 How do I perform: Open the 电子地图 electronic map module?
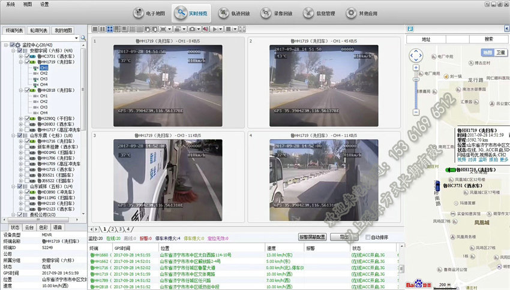click(x=149, y=13)
